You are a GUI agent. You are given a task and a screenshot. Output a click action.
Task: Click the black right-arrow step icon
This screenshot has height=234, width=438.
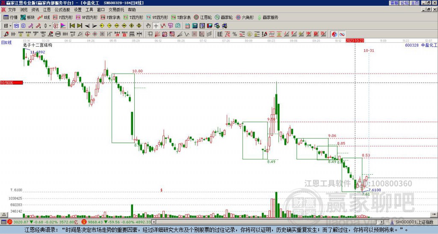(95, 26)
